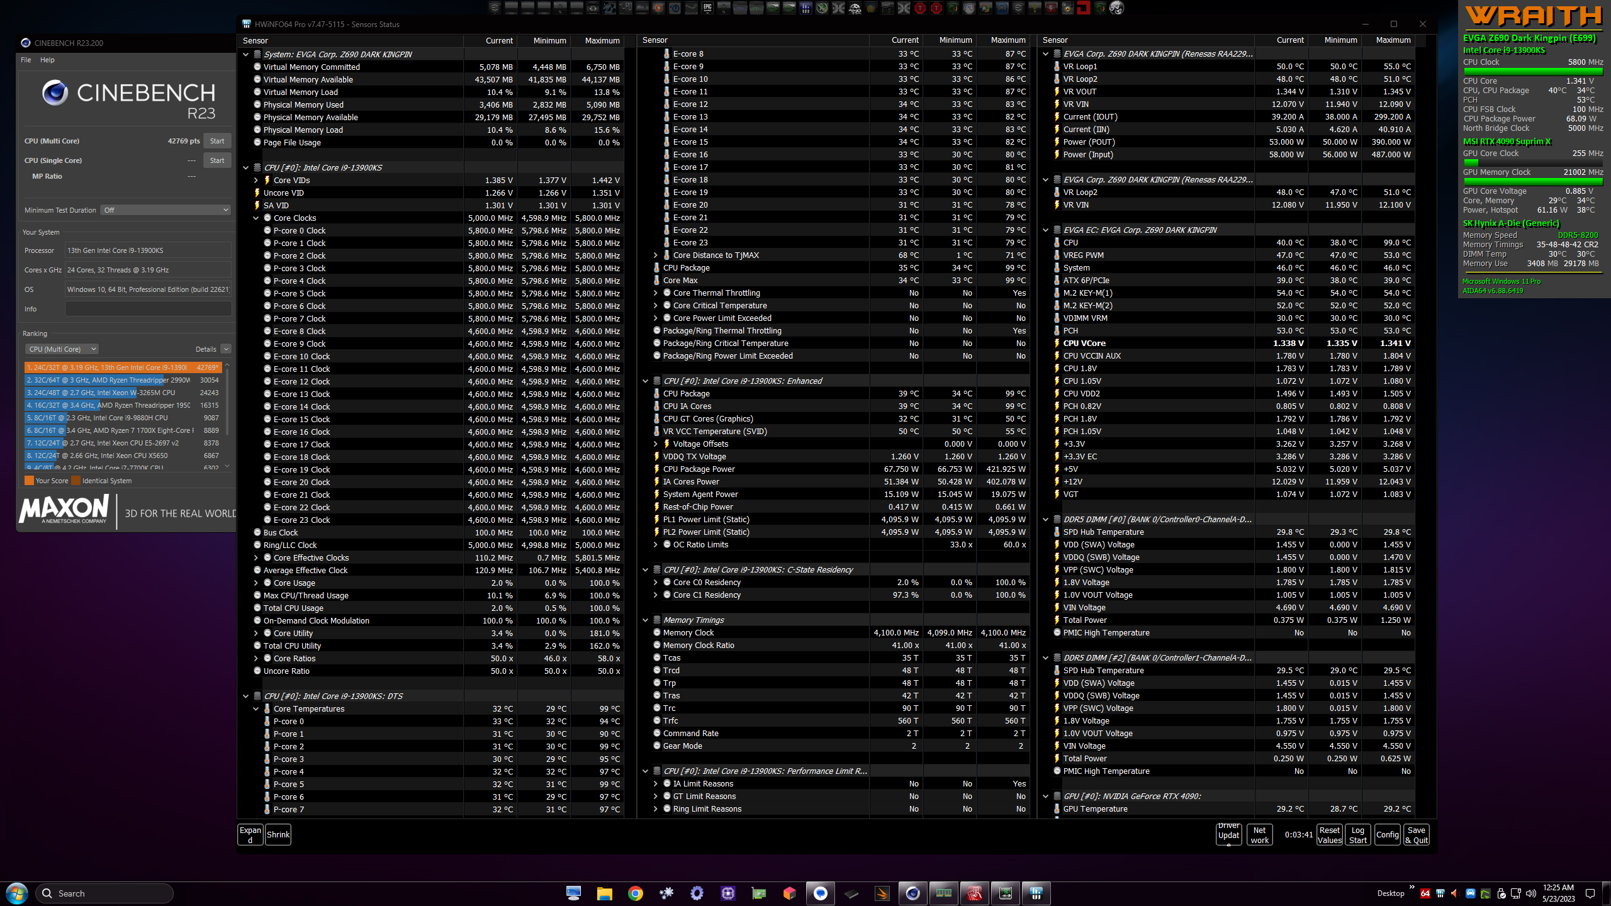The width and height of the screenshot is (1611, 906).
Task: Expand Core Effective Clocks
Action: [256, 557]
